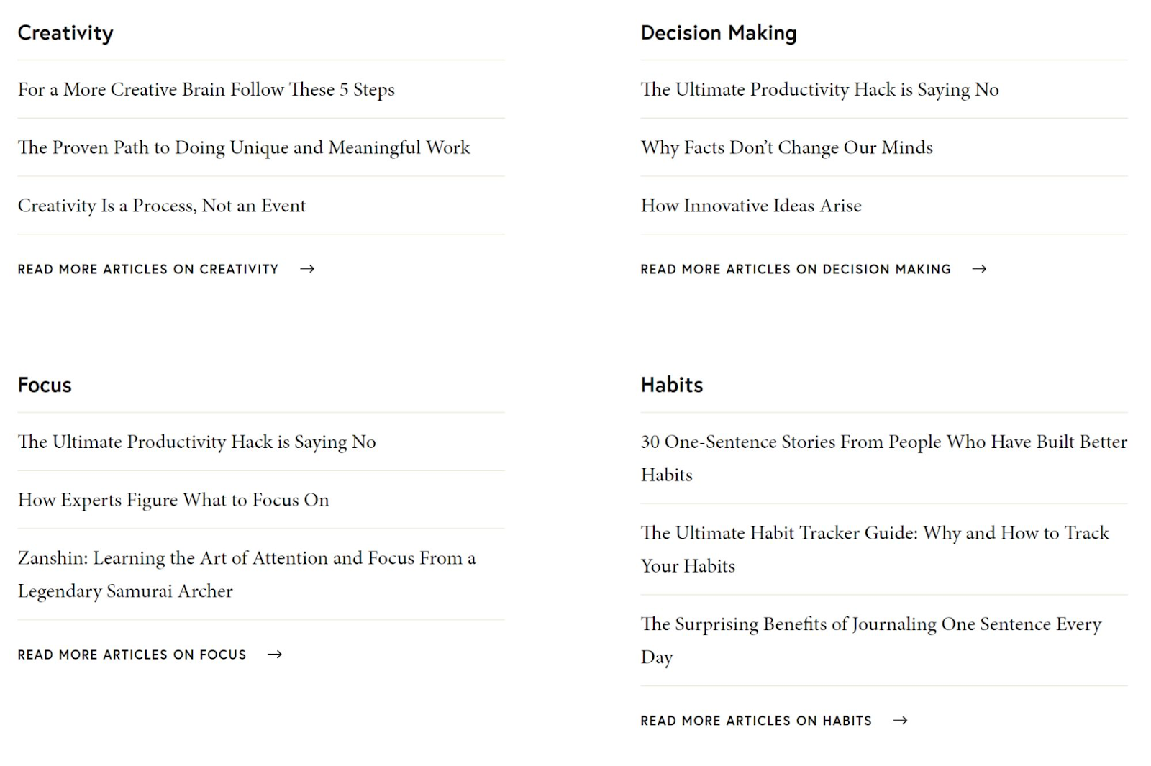This screenshot has width=1151, height=766.
Task: Open 'How Experts Figure What to Focus On'
Action: pyautogui.click(x=173, y=500)
